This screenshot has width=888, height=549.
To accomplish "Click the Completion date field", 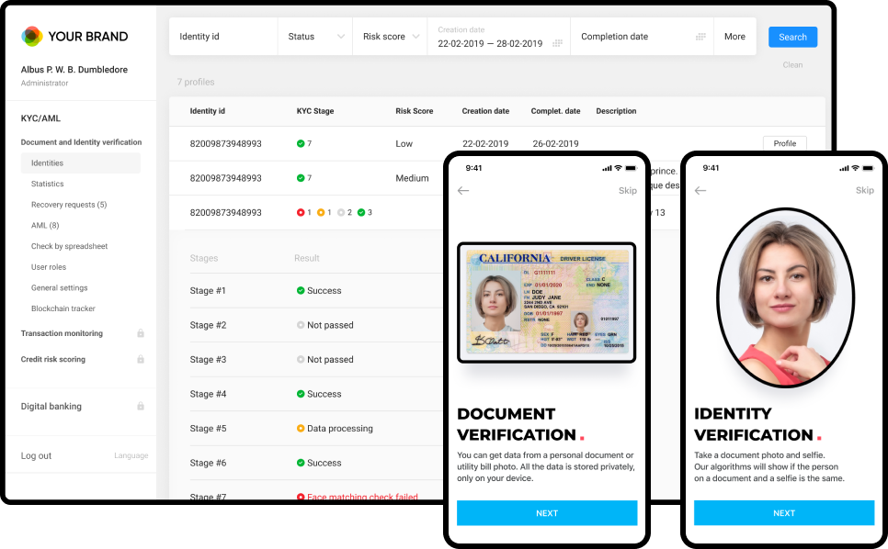I will pyautogui.click(x=642, y=36).
